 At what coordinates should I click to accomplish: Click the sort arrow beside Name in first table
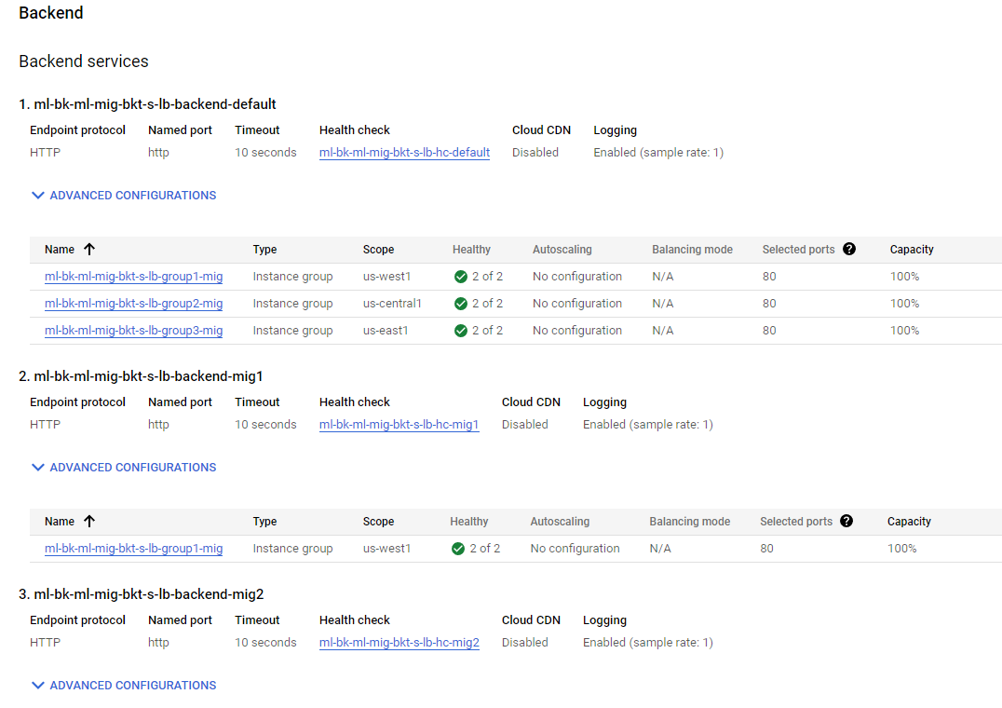pos(89,250)
